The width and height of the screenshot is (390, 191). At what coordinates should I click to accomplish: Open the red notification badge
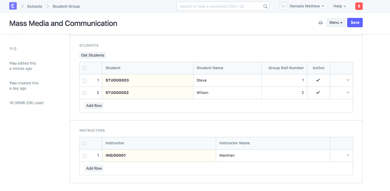pos(359,6)
